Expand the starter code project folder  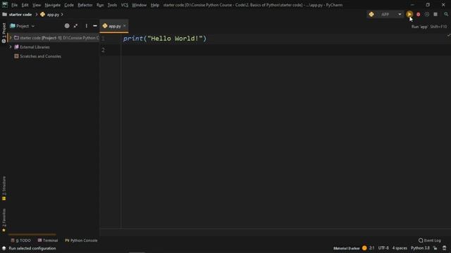point(11,38)
